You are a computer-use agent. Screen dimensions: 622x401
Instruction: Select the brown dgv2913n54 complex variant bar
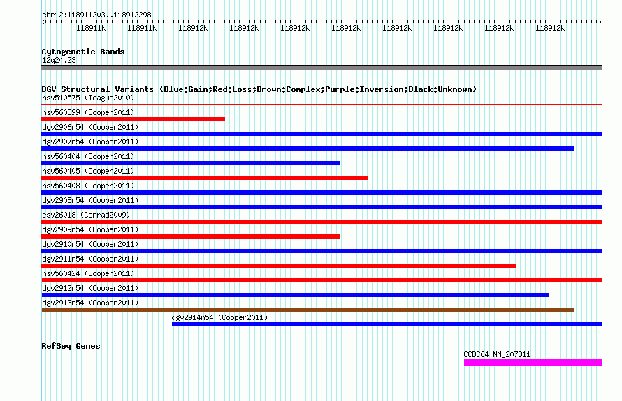pyautogui.click(x=308, y=310)
